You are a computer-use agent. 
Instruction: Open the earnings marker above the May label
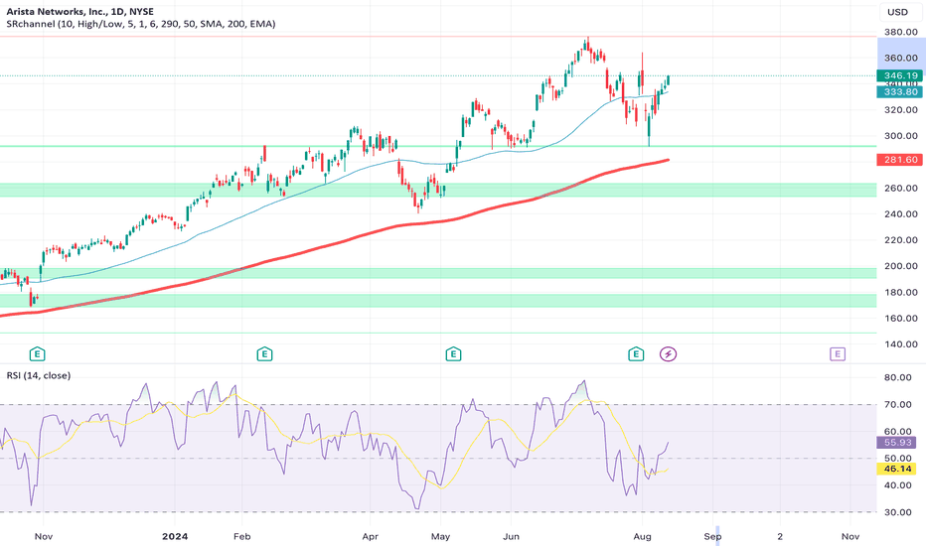click(453, 354)
